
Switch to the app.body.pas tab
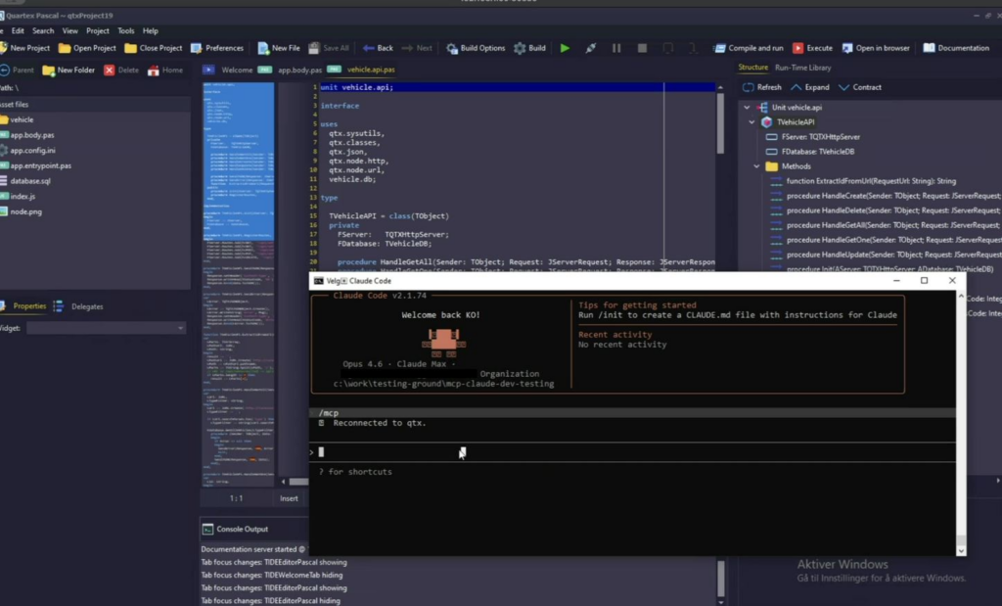294,70
